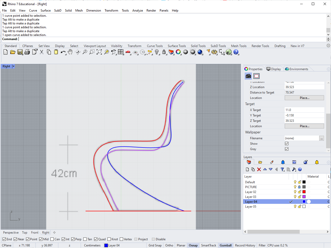Uncheck the wallpaper Show checkbox
Image resolution: width=331 pixels, height=248 pixels.
[287, 144]
